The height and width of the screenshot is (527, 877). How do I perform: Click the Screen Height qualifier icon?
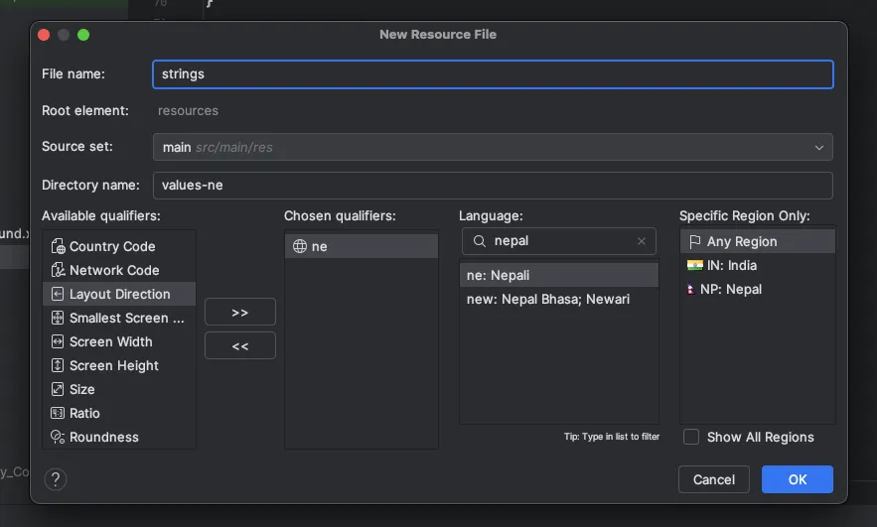(x=58, y=365)
